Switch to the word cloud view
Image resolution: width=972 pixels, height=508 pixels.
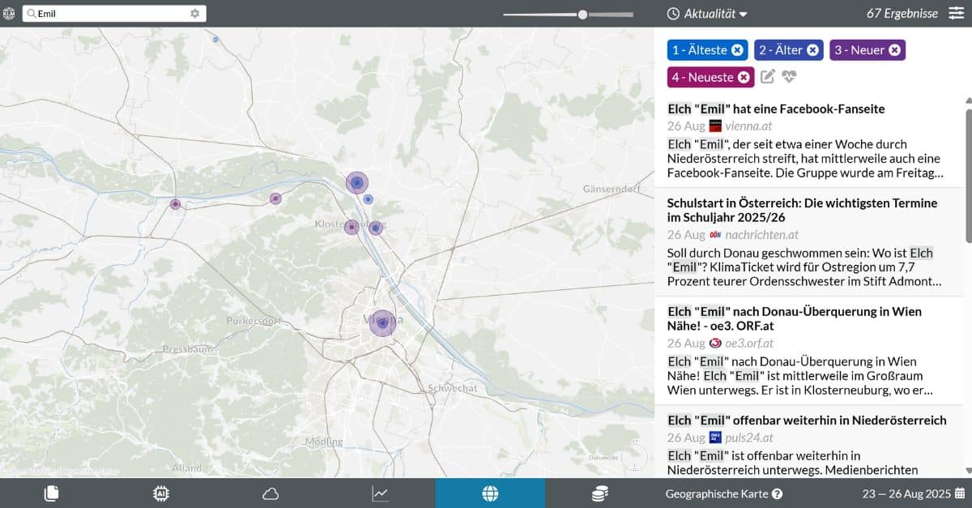coord(271,493)
